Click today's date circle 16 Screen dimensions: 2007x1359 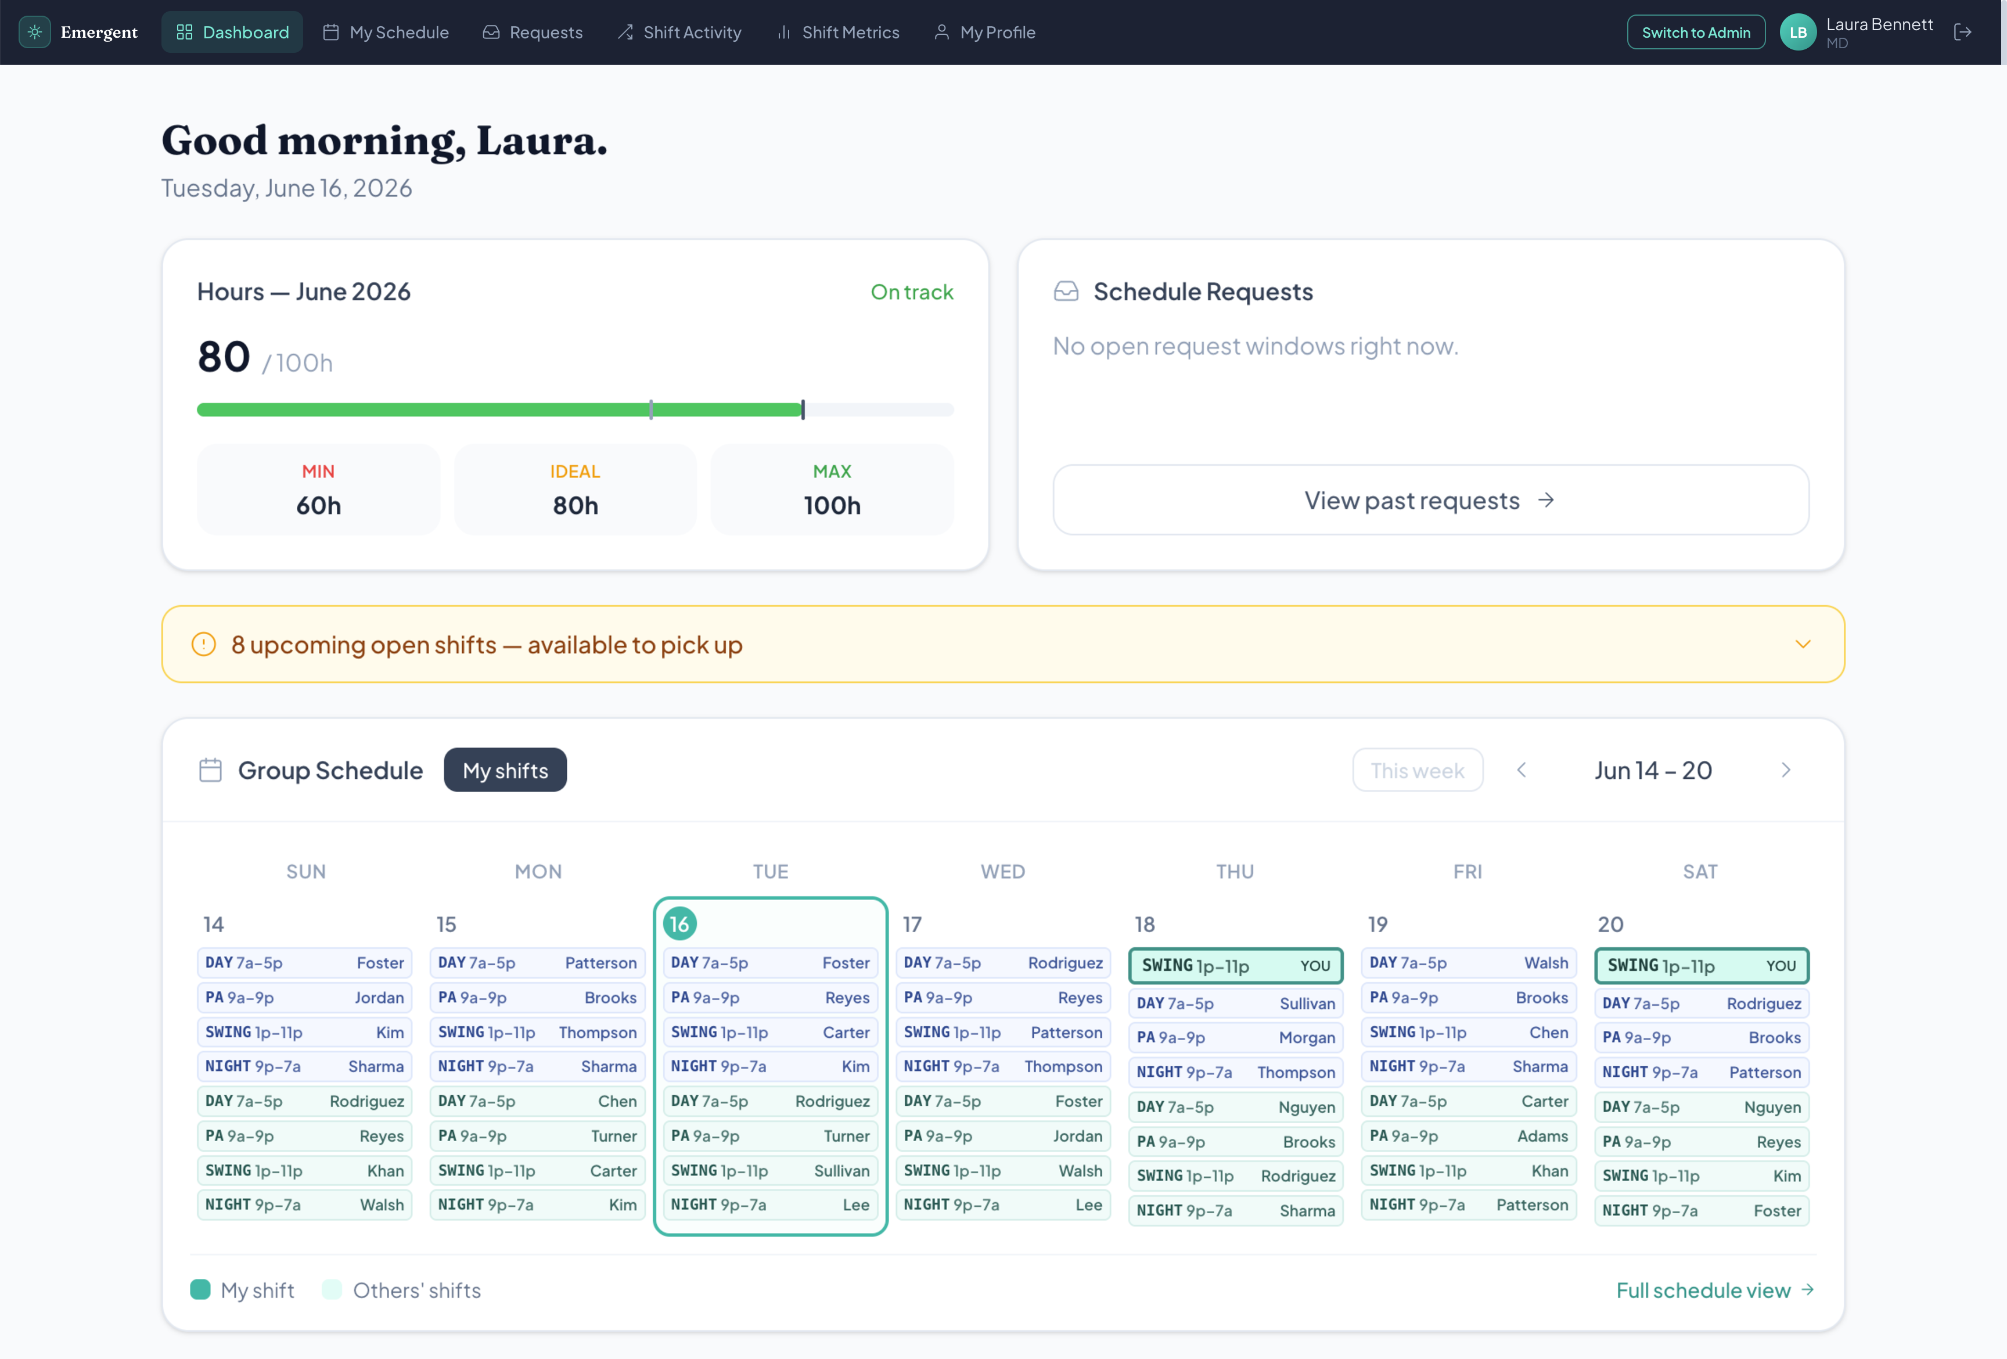[x=679, y=924]
